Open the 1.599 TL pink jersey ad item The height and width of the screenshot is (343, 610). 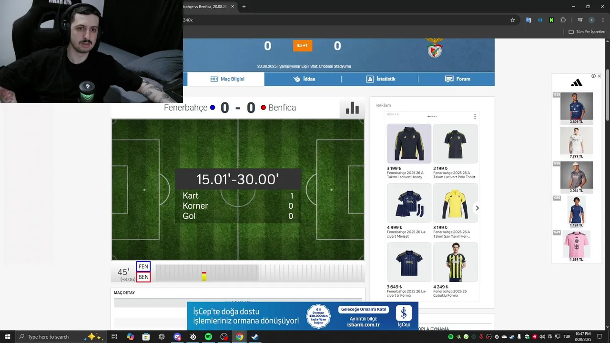click(577, 246)
